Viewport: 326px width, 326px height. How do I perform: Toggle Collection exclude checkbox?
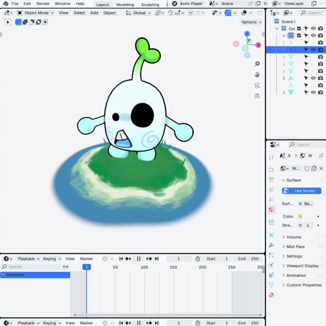coord(299,29)
